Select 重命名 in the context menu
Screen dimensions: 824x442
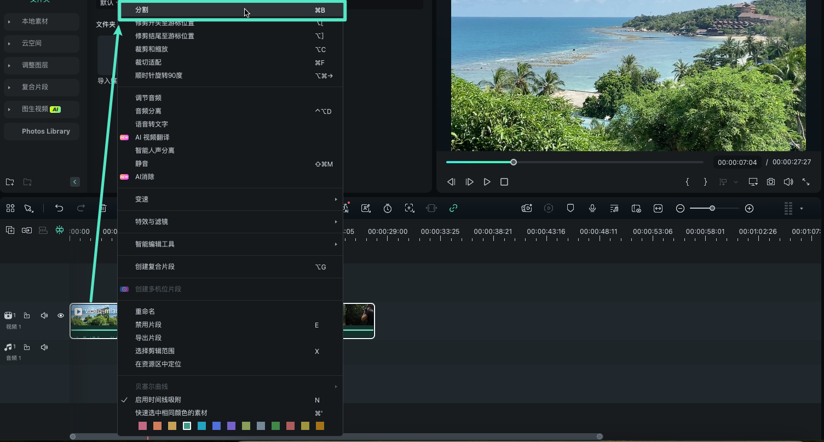click(231, 312)
